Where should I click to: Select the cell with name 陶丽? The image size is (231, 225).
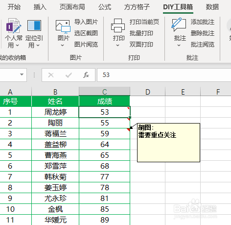click(55, 123)
